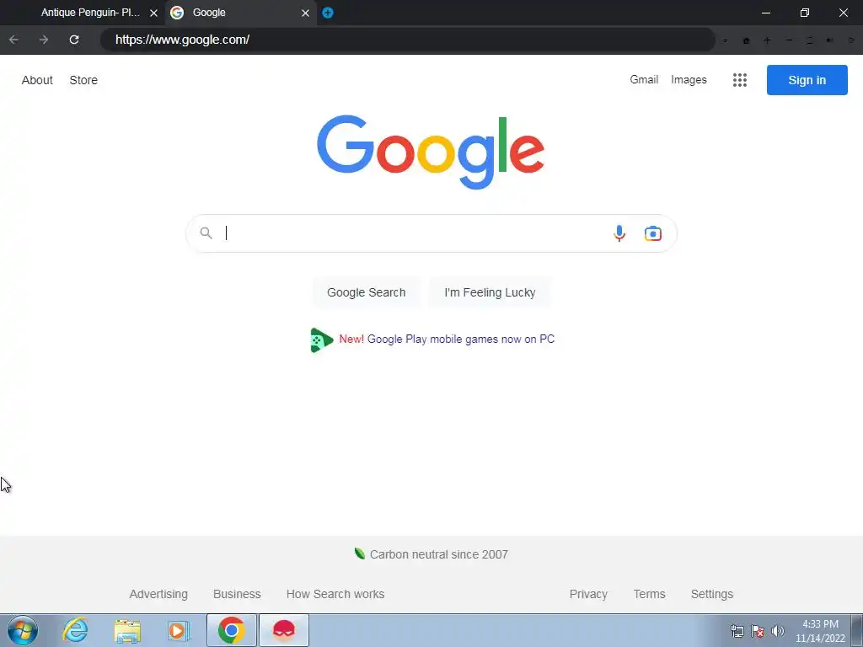863x647 pixels.
Task: Sign in to Google account
Action: point(807,80)
